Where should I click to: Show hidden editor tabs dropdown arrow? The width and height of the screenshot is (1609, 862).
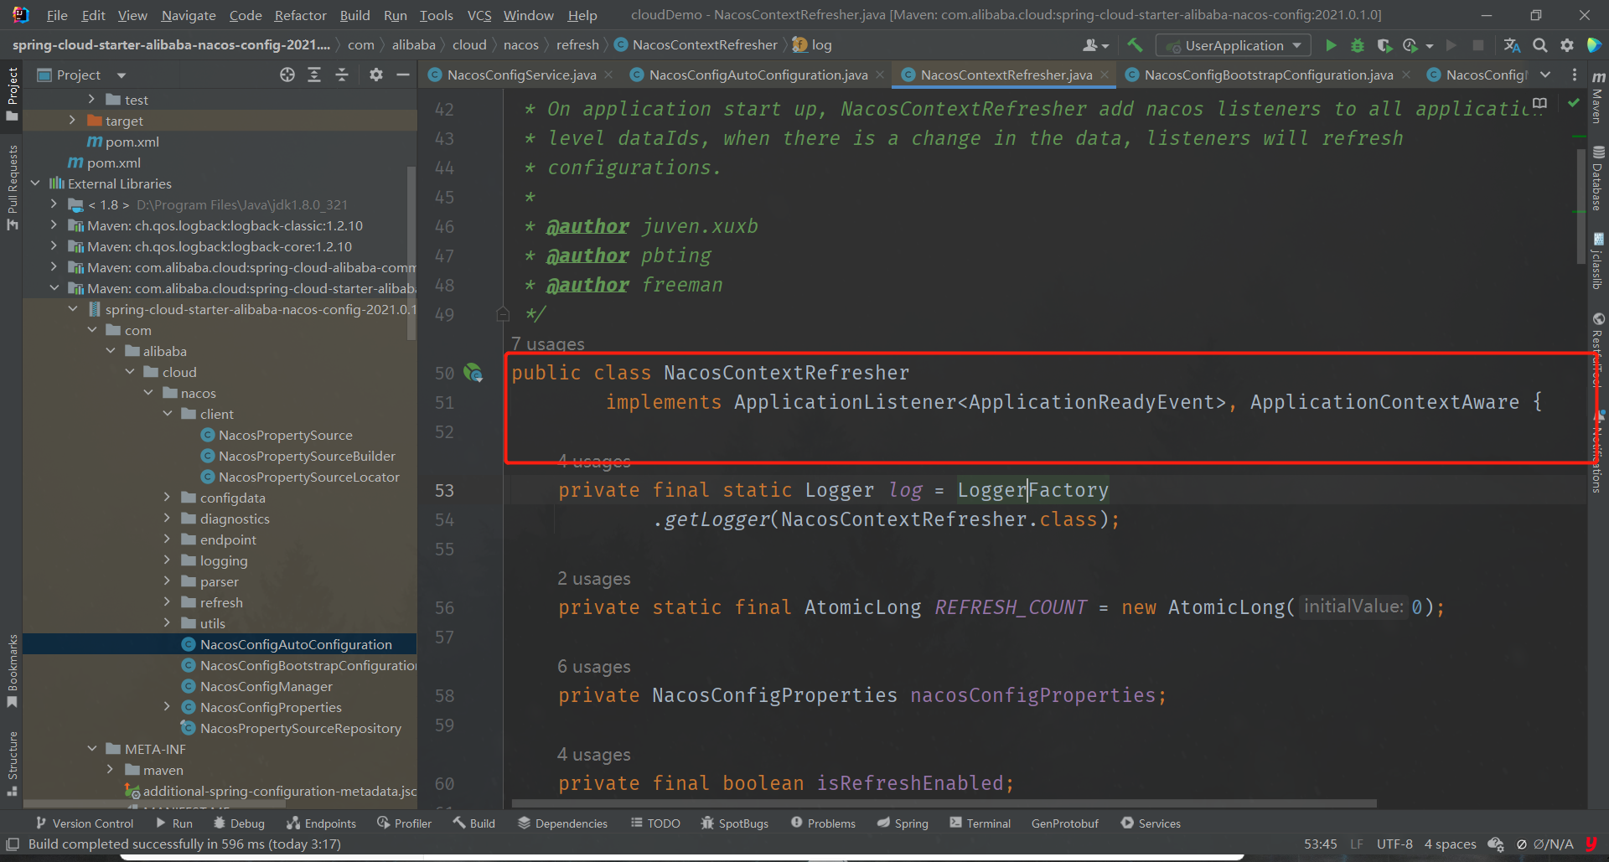point(1545,75)
